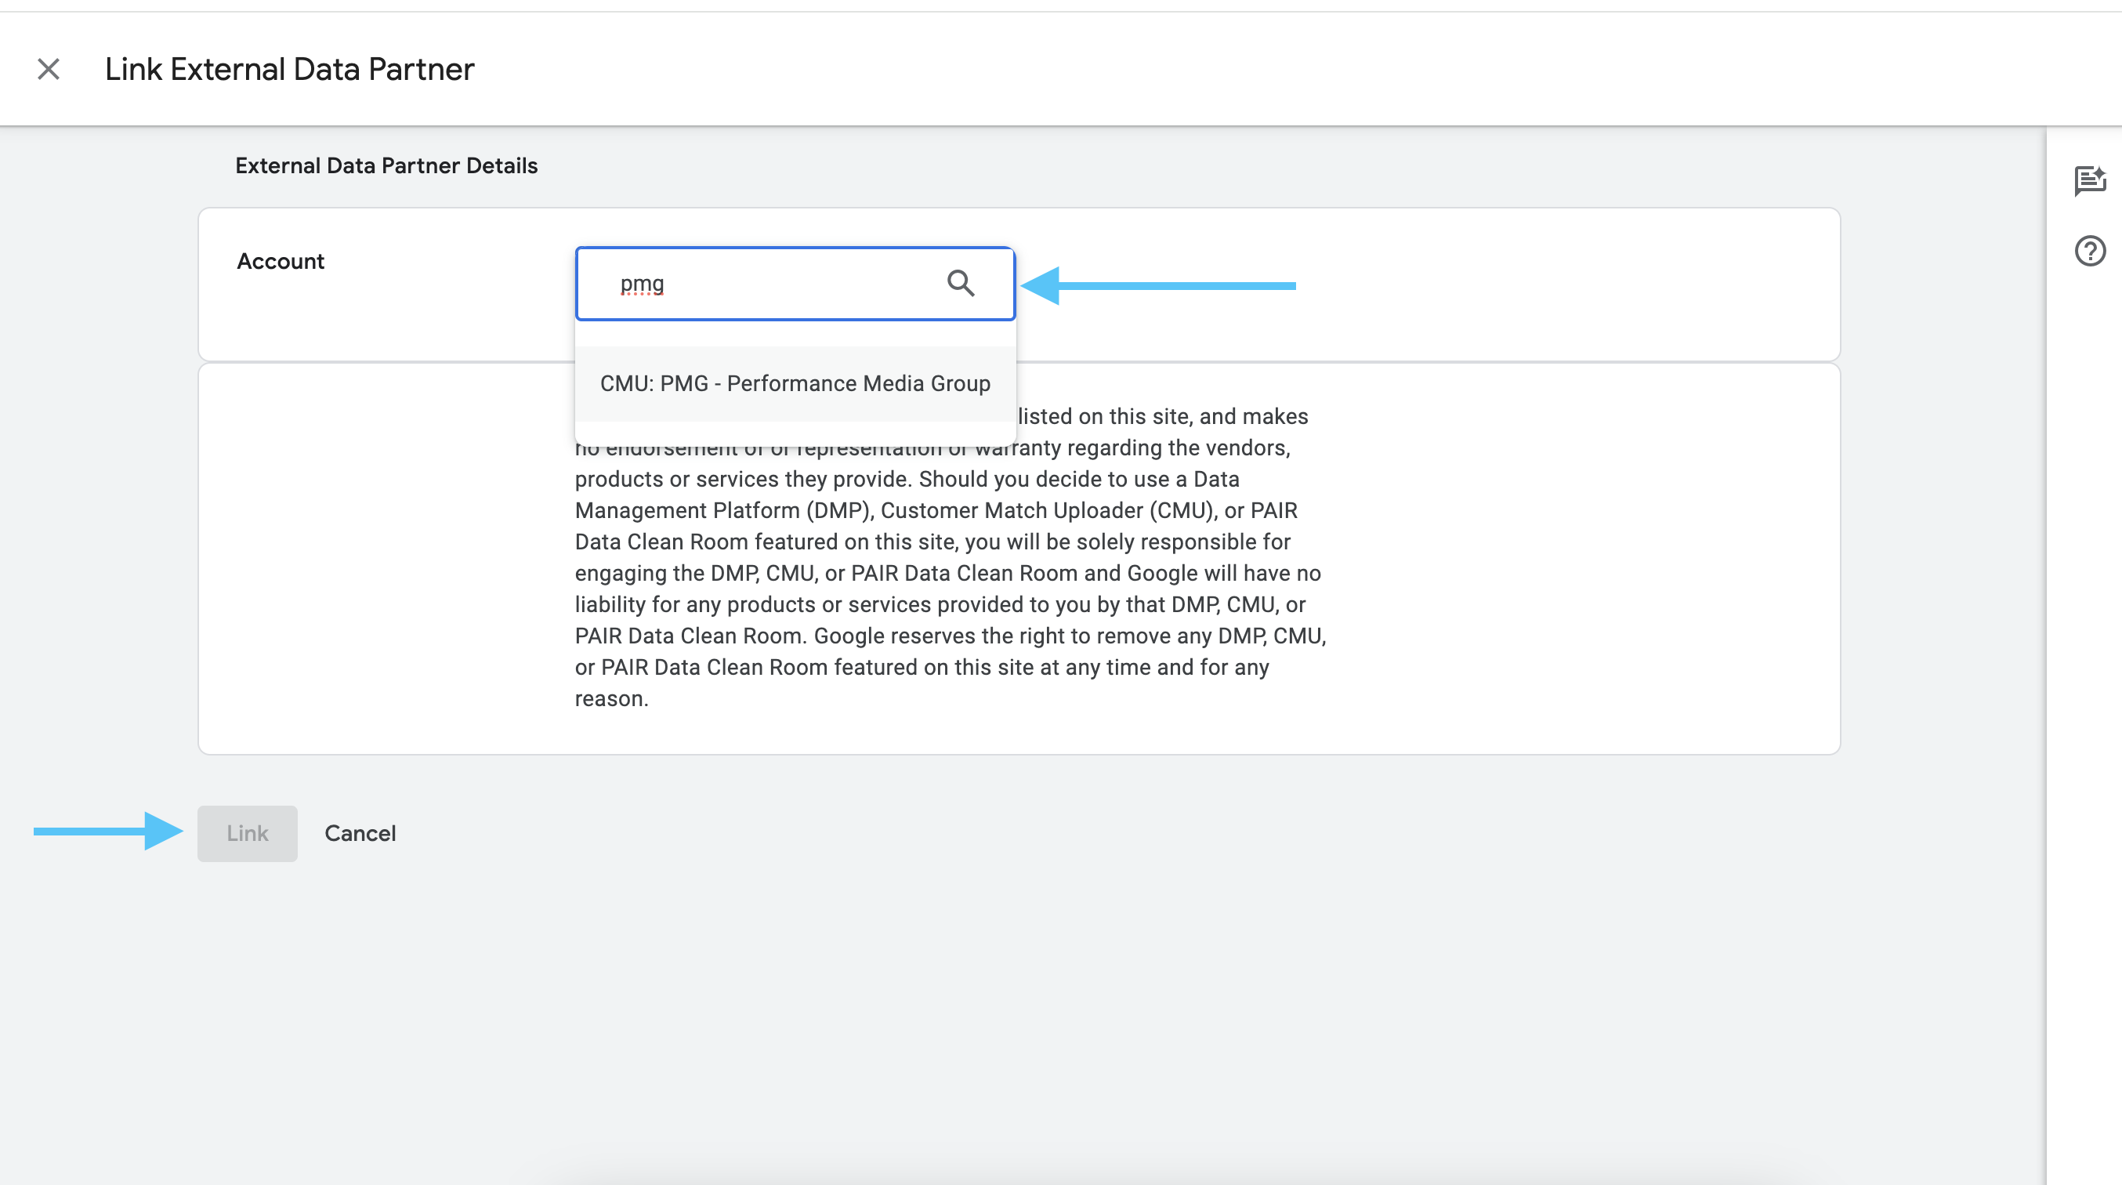Click 'listed on this site, and makes' text
Screen dimensions: 2122x1185
pos(1162,416)
